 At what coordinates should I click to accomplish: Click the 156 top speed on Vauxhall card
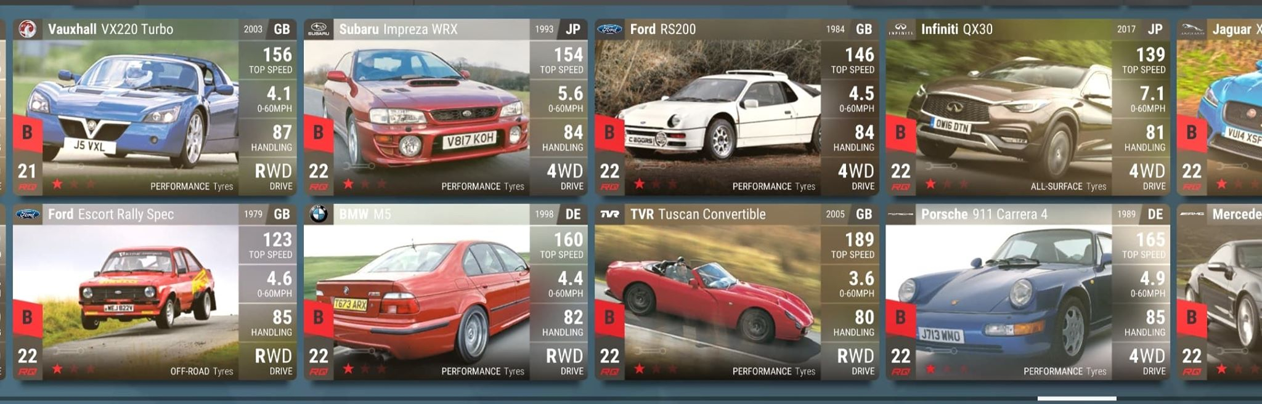277,55
